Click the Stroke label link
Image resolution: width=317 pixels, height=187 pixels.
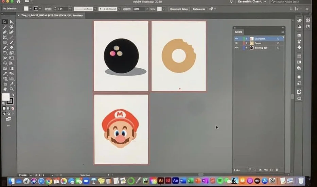point(48,9)
